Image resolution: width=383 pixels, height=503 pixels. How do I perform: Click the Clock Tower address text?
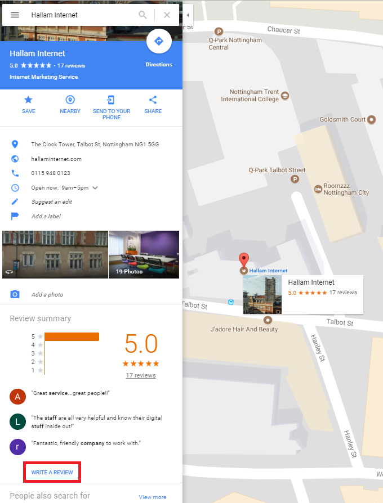(95, 145)
